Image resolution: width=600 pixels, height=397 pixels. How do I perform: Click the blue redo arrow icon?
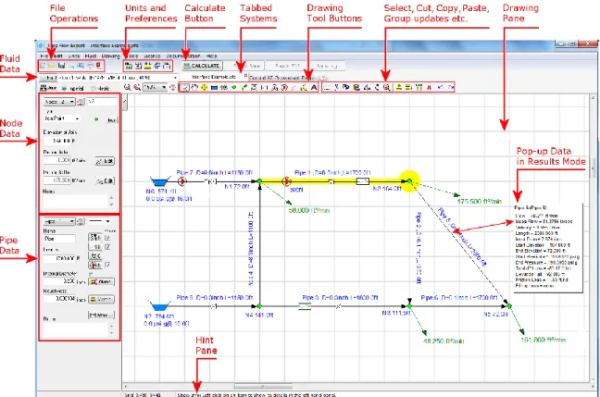click(451, 88)
